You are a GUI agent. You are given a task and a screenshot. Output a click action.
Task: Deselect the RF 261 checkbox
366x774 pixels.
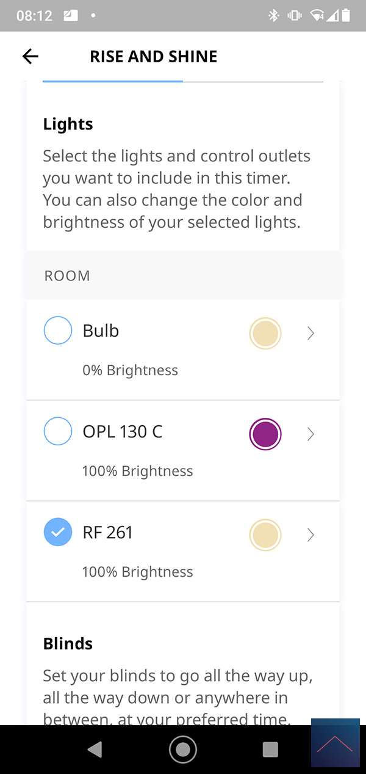(x=58, y=532)
